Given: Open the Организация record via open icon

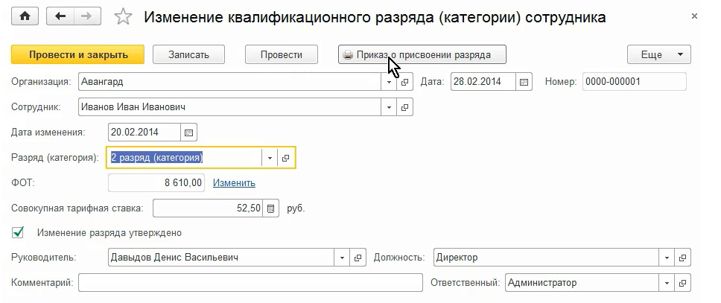Looking at the screenshot, I should pos(405,82).
